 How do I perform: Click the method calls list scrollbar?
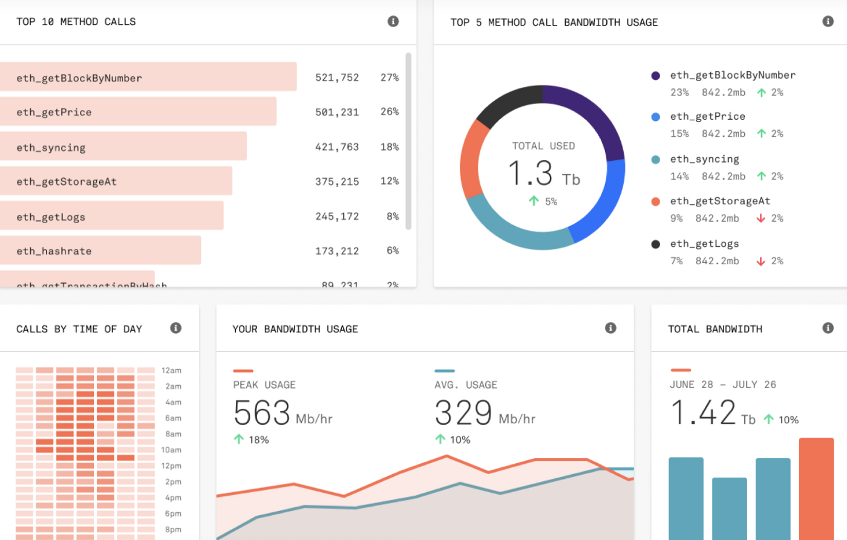coord(408,141)
